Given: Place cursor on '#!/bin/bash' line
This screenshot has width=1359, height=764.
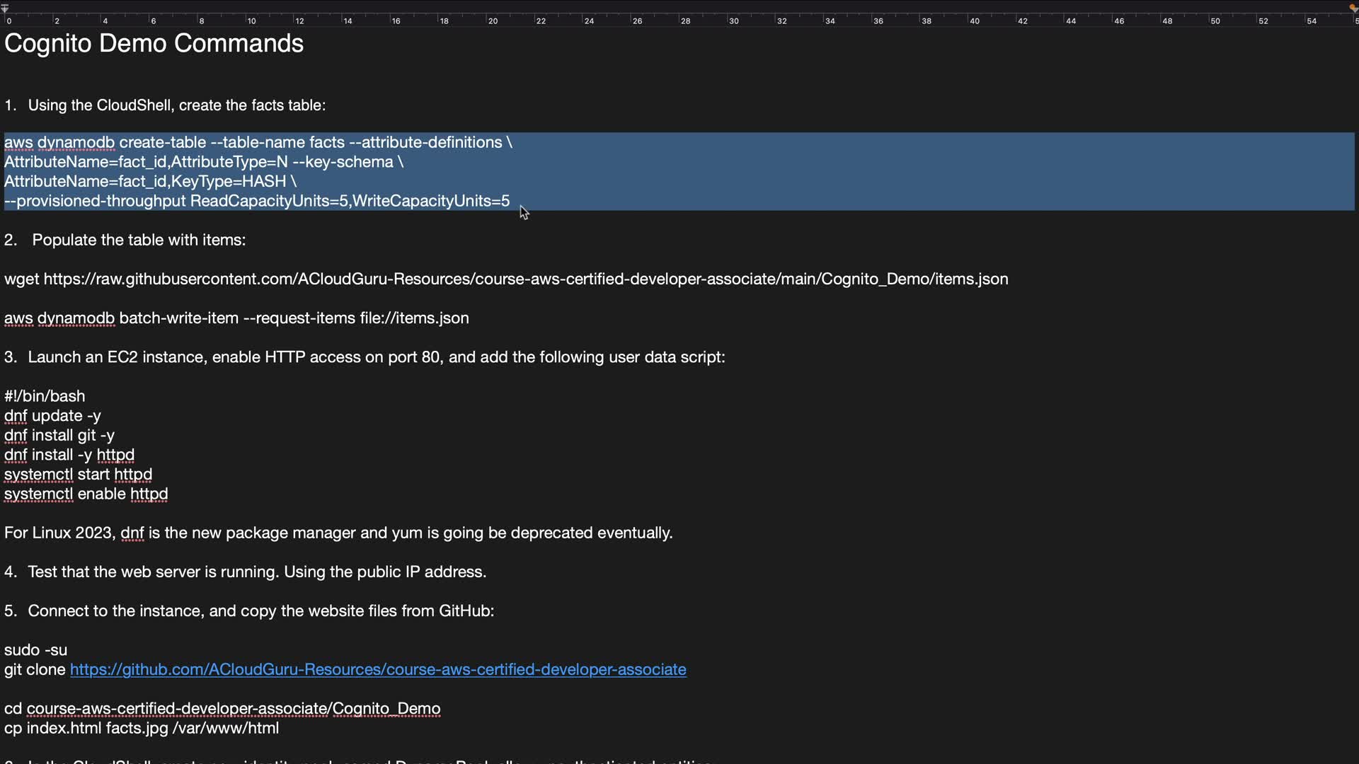Looking at the screenshot, I should (x=45, y=396).
